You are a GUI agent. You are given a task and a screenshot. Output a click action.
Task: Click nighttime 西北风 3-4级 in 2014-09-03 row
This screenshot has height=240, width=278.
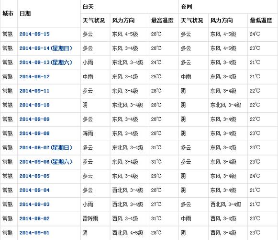click(226, 204)
